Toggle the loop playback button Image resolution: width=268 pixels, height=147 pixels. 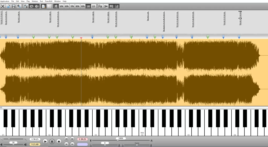(x=31, y=6)
